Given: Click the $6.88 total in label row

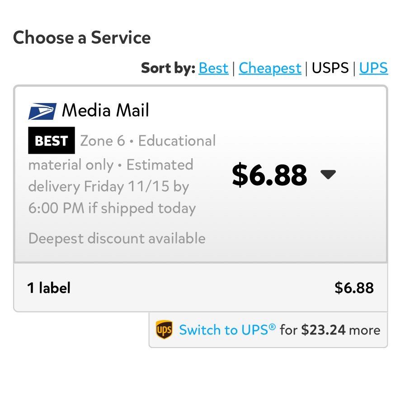Looking at the screenshot, I should tap(354, 288).
